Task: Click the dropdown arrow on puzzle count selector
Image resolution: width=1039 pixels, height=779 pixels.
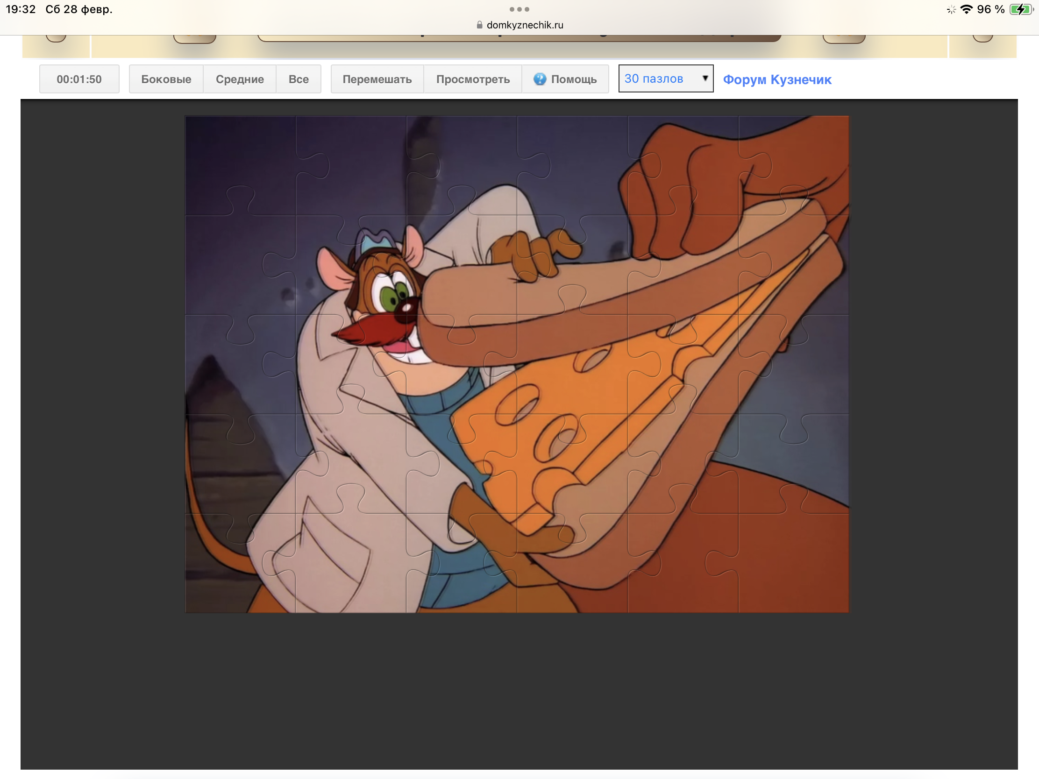Action: [705, 78]
